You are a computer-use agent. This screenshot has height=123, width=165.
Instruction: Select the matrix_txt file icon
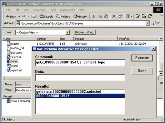[x=9, y=48]
